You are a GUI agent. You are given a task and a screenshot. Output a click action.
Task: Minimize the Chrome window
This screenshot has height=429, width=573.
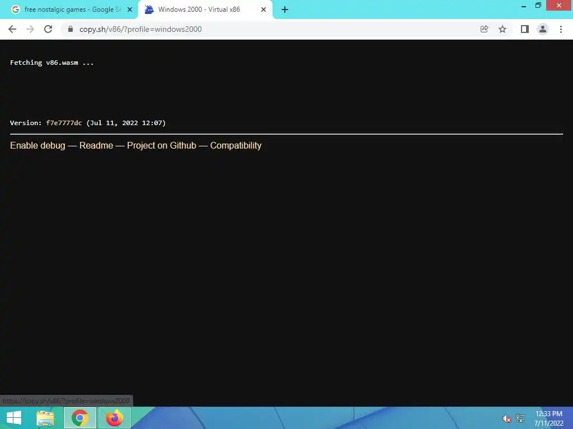tap(523, 6)
